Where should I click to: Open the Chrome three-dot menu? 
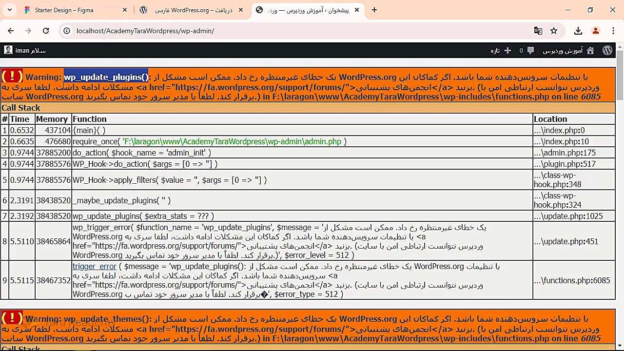[x=613, y=31]
